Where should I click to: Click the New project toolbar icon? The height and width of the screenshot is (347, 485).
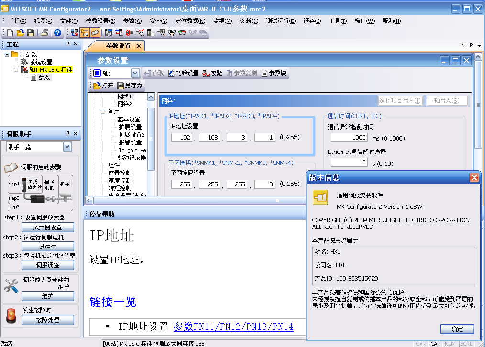(x=10, y=33)
